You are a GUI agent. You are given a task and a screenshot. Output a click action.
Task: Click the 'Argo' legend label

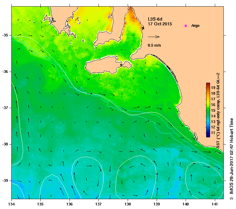(x=195, y=26)
